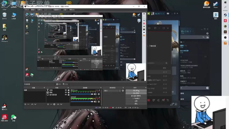The width and height of the screenshot is (229, 129).
Task: Pop out the sources dock
Action: coord(68,88)
